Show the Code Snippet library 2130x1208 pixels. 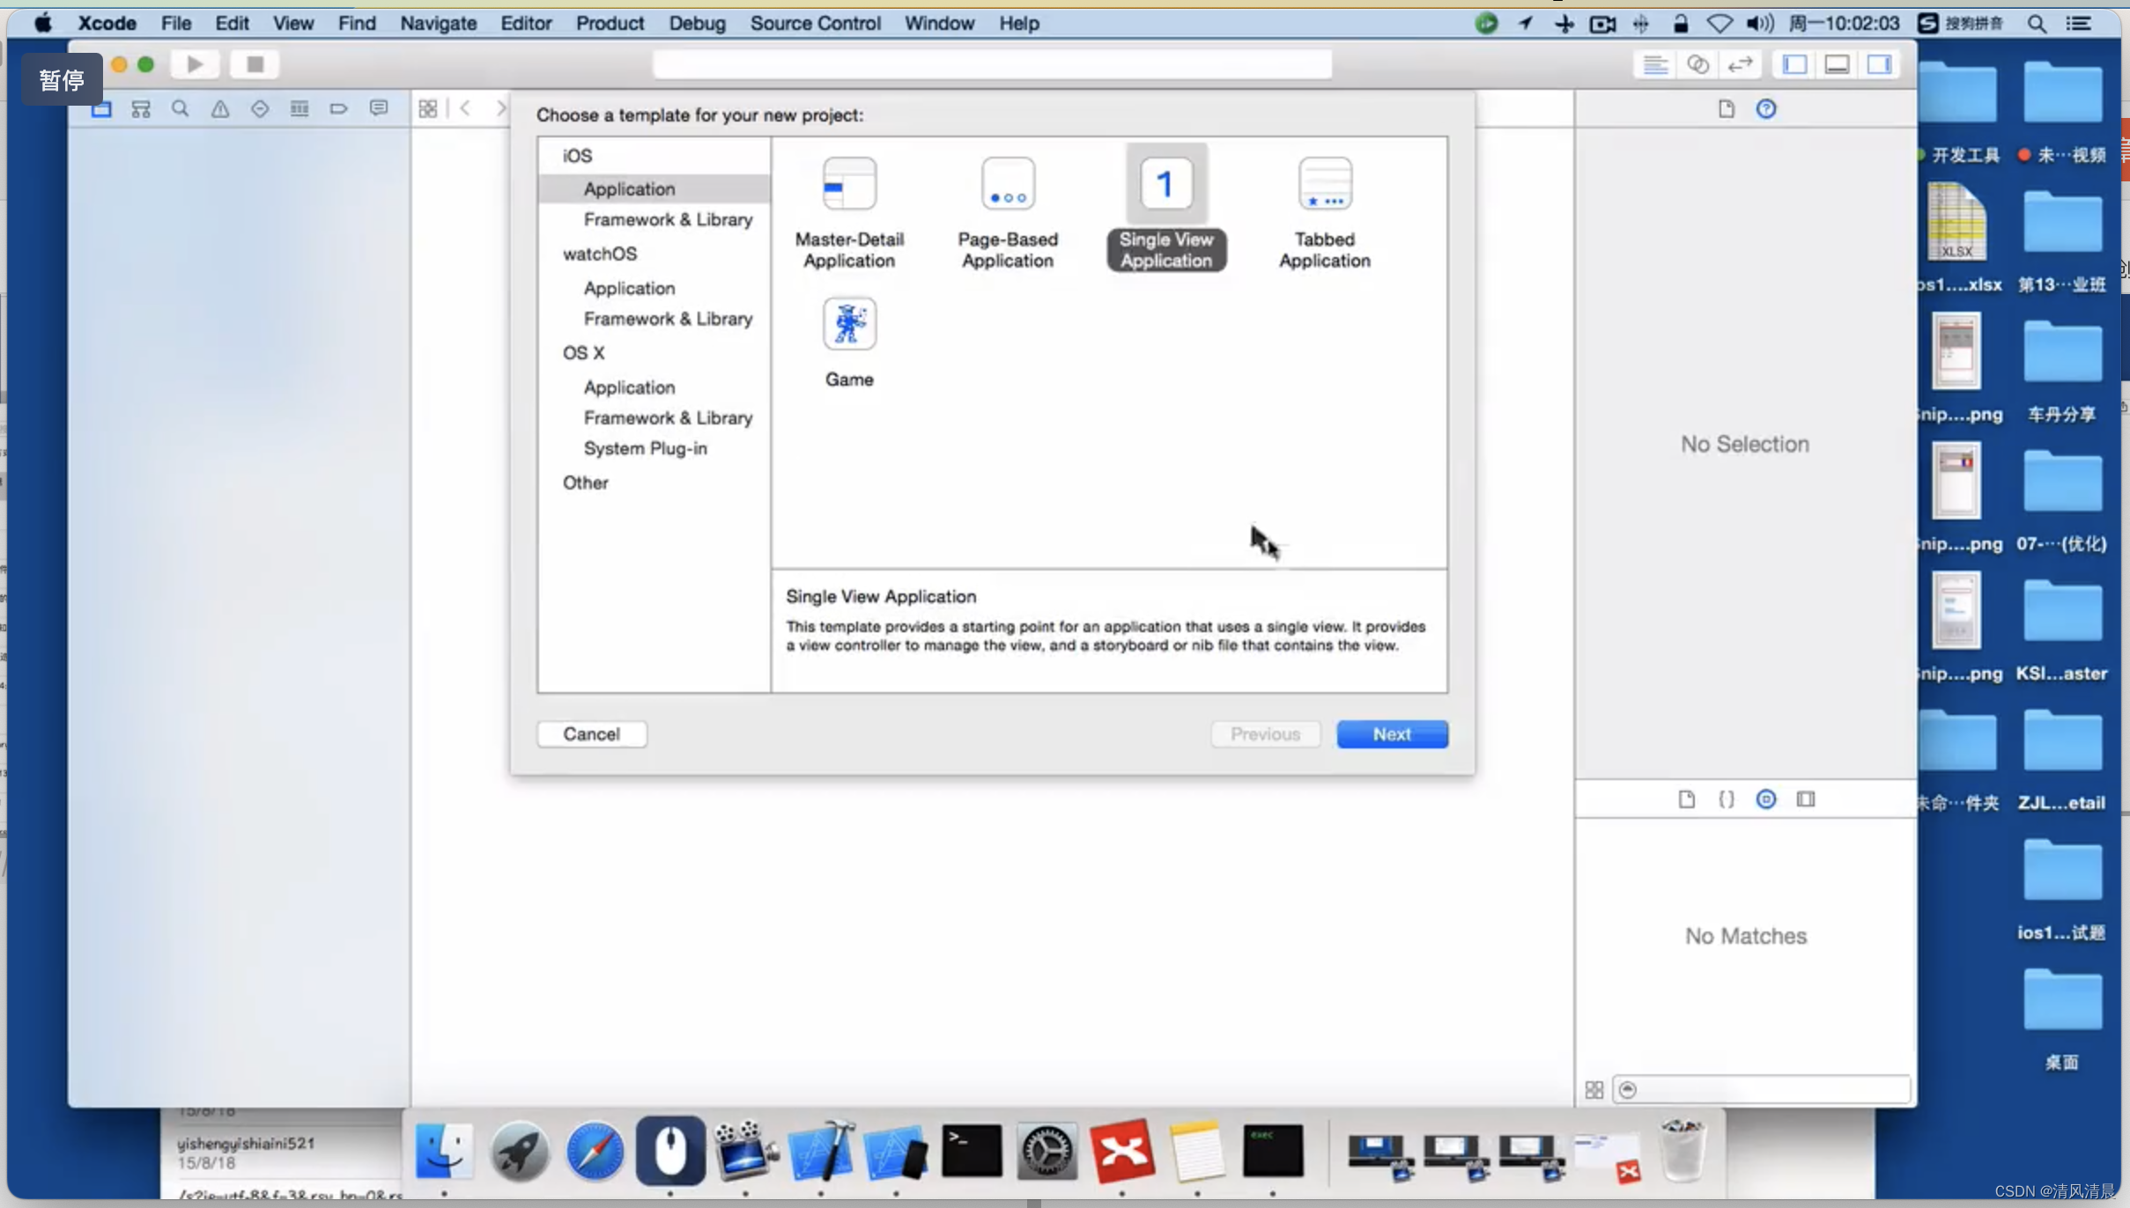coord(1727,799)
